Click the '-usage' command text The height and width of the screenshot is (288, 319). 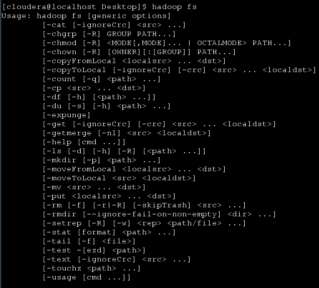61,277
